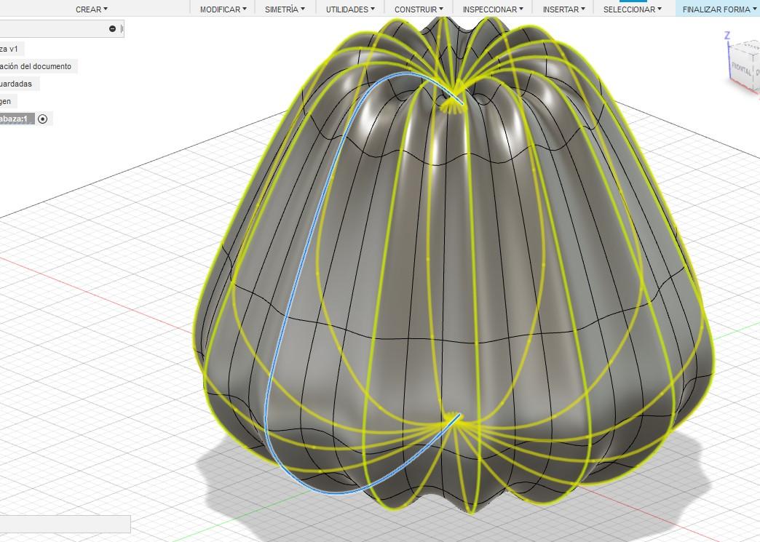Open the INSERTAR dropdown menu
The width and height of the screenshot is (760, 542).
click(563, 9)
